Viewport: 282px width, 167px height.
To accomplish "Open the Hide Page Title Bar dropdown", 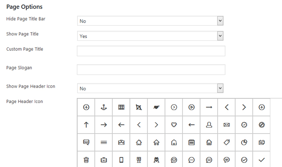I will (x=150, y=21).
